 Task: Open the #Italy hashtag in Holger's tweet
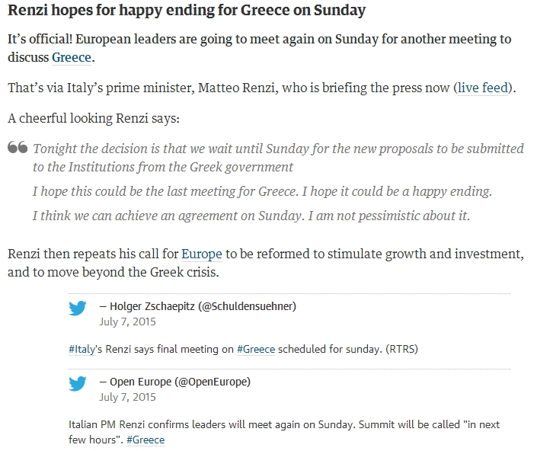(x=82, y=350)
